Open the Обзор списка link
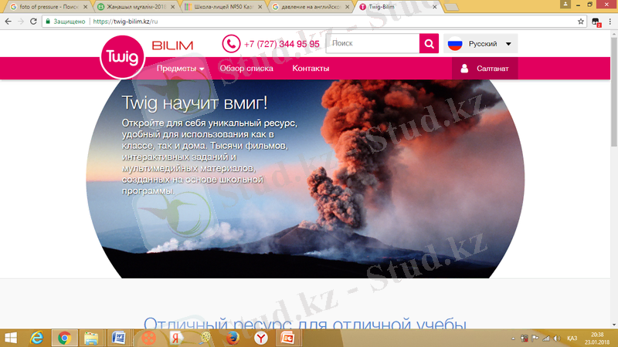This screenshot has height=347, width=618. coord(246,69)
